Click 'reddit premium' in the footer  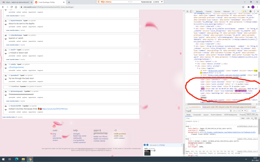point(120,134)
